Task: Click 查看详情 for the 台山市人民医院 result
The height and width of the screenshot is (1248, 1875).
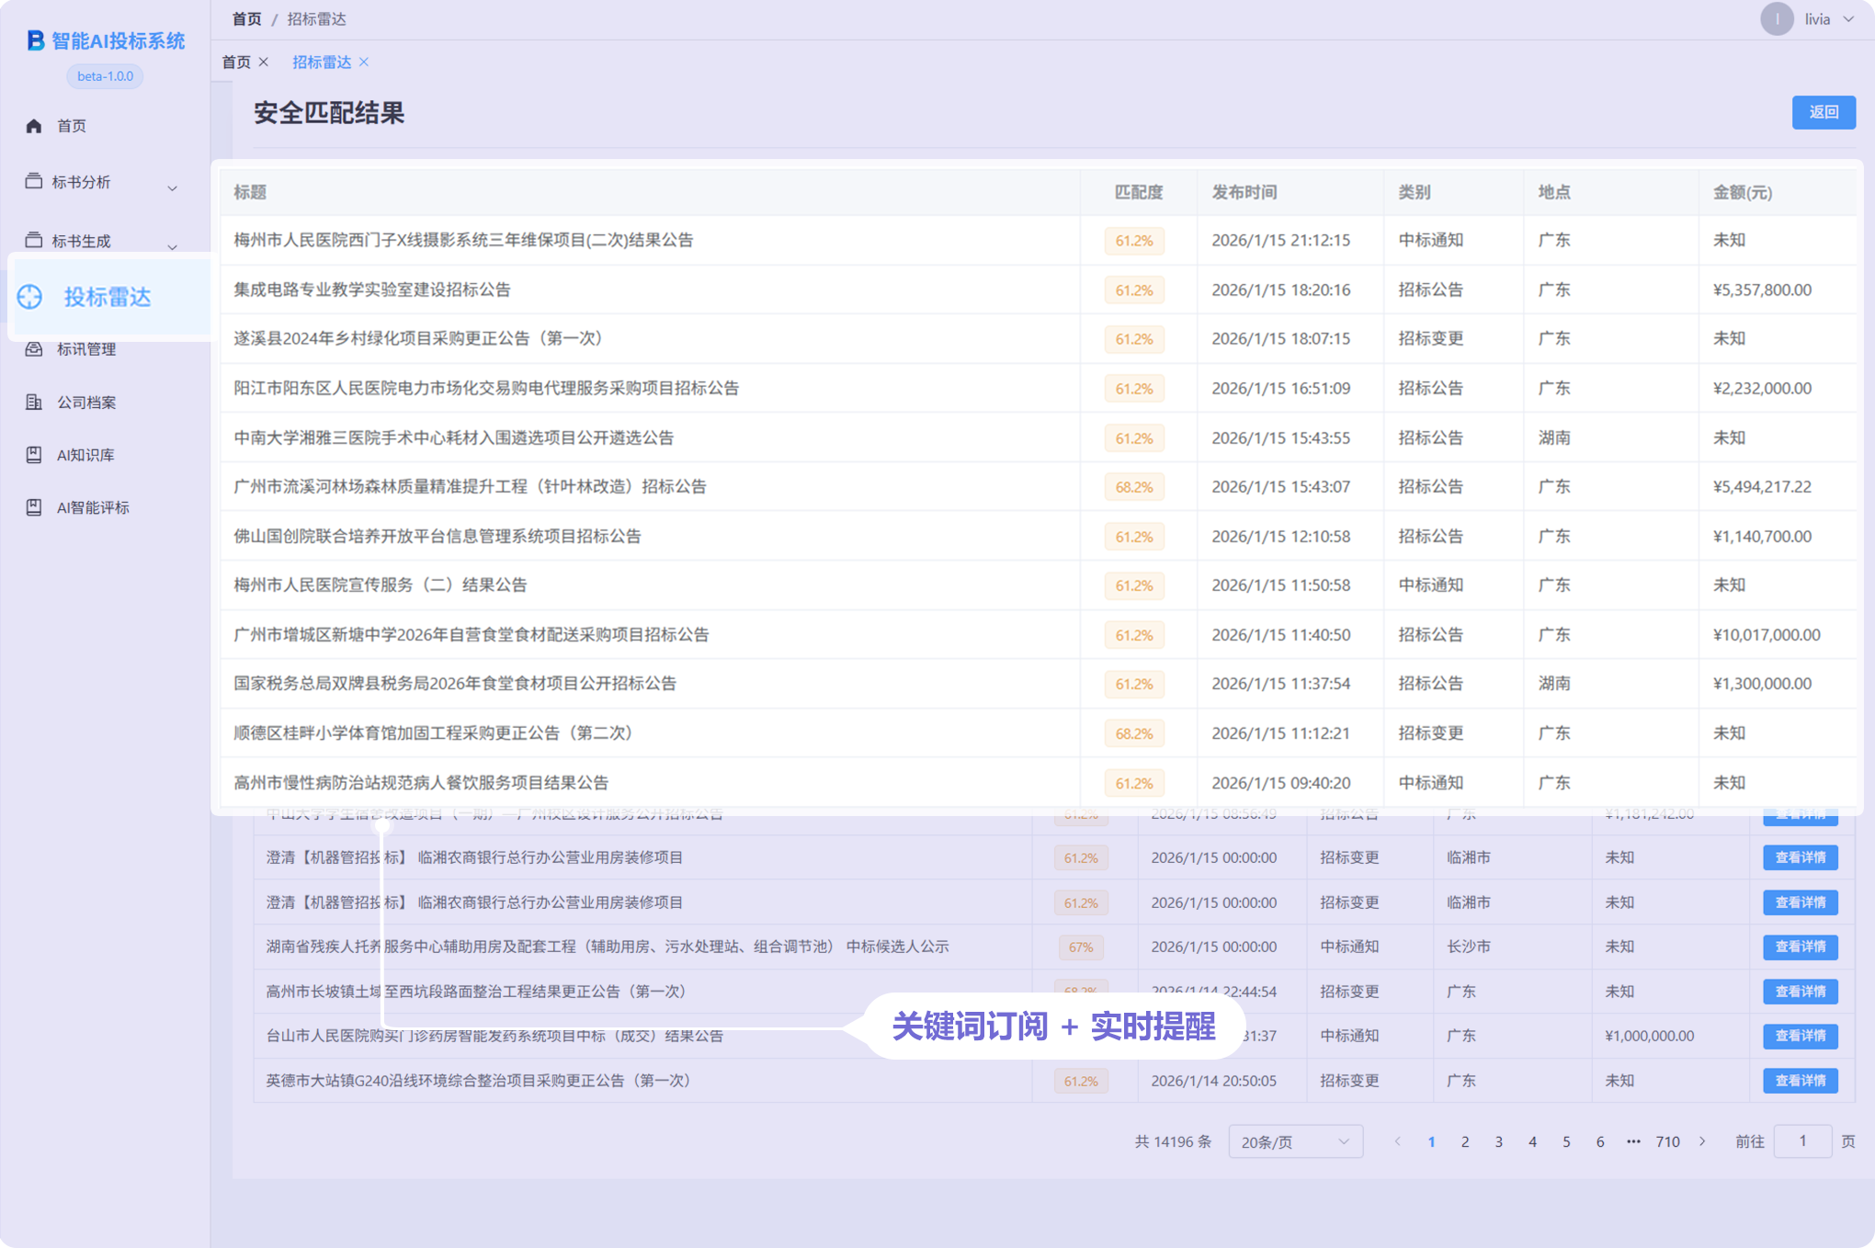Action: (1799, 1036)
